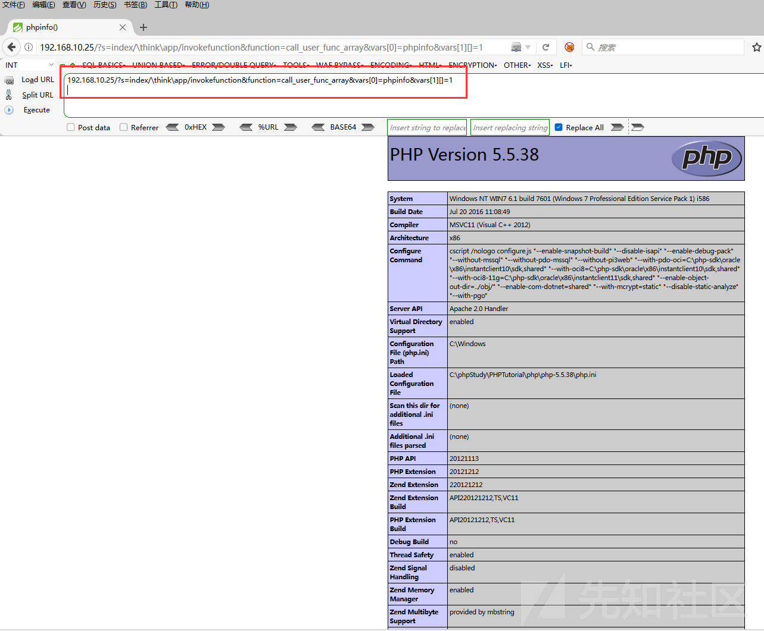
Task: Open the 文件(F) menu
Action: [x=14, y=5]
